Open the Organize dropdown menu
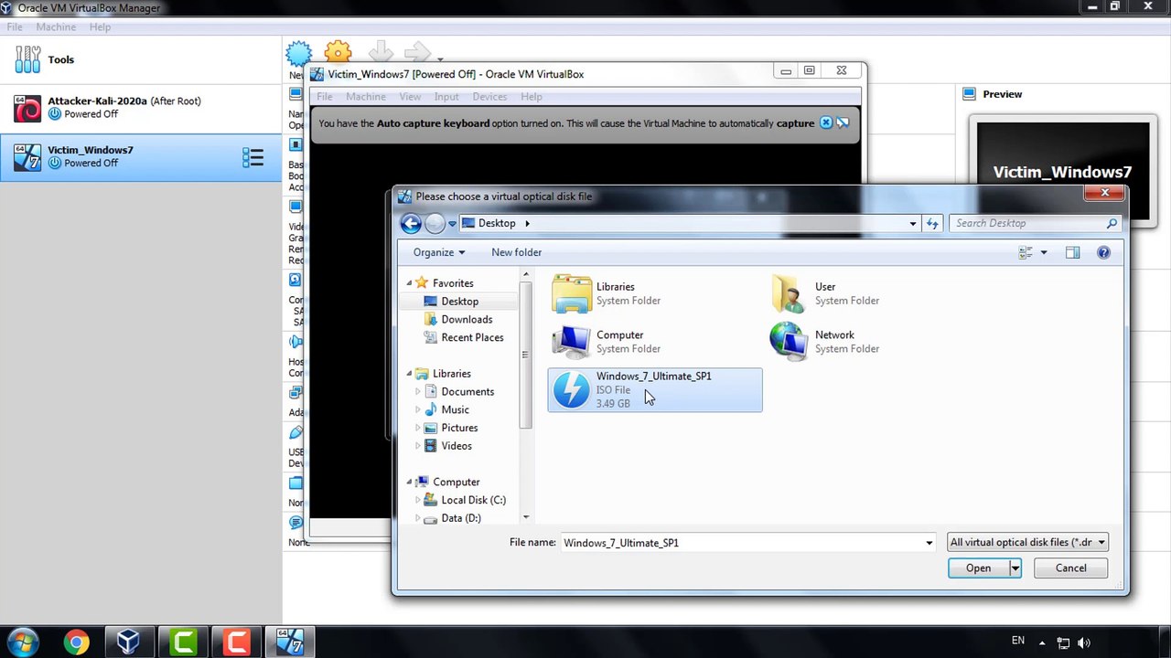This screenshot has height=658, width=1171. pos(438,252)
